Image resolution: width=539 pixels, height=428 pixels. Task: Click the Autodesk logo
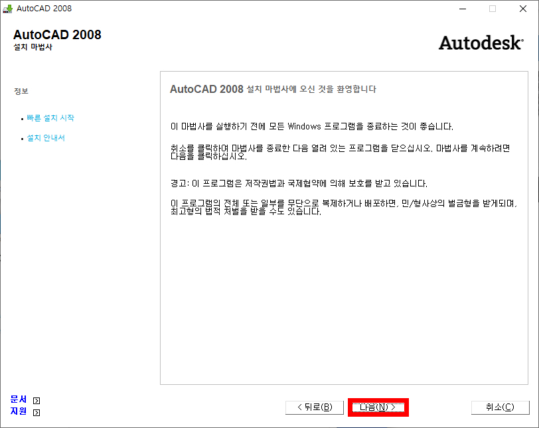481,43
